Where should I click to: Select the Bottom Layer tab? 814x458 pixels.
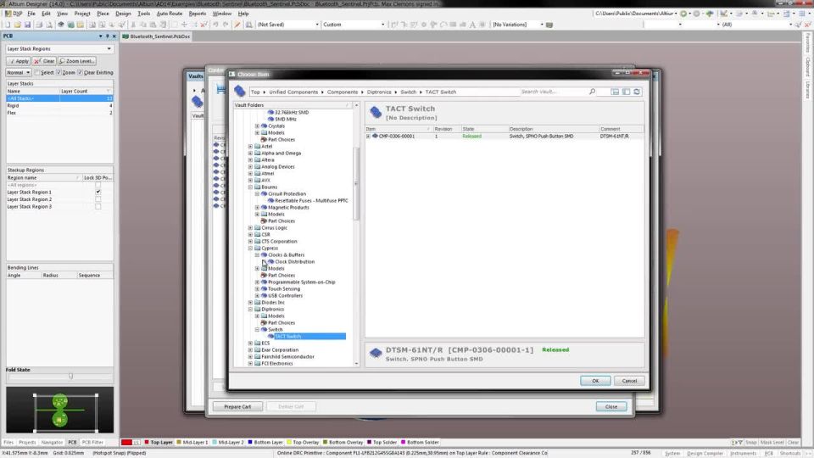point(265,443)
